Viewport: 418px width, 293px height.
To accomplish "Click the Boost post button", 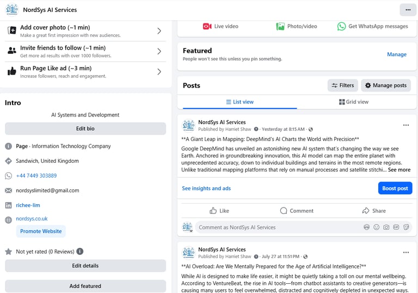I will 395,188.
